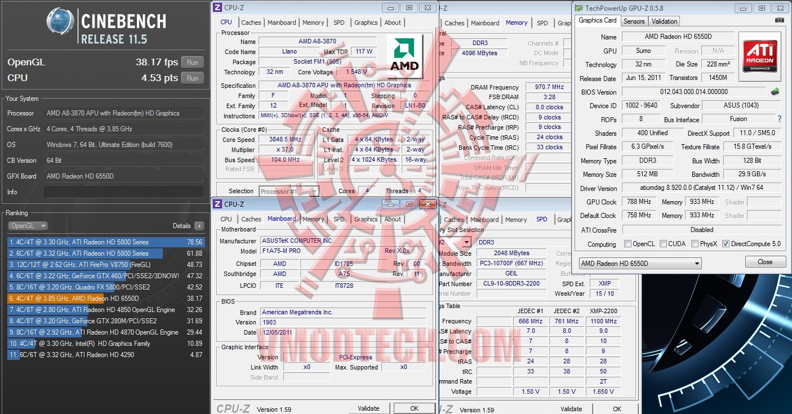
Task: Click the Driver Version field in GPU-Z
Action: [701, 188]
